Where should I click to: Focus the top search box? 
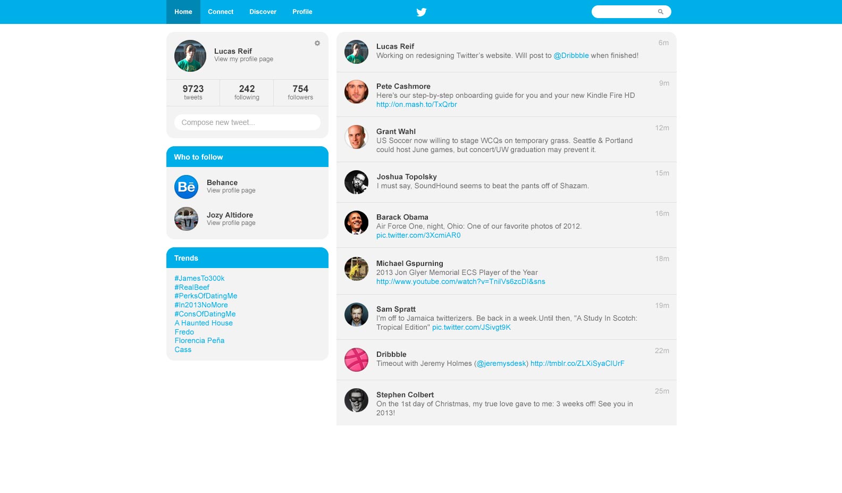[631, 12]
